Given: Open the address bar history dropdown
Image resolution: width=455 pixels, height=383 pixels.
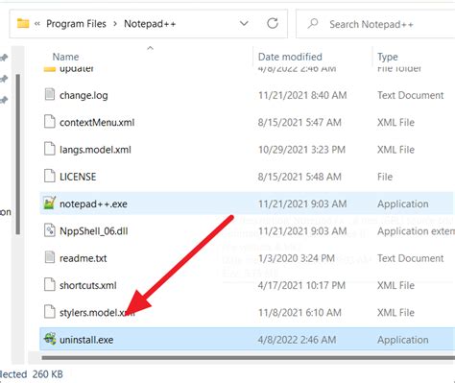Looking at the screenshot, I should pos(244,23).
